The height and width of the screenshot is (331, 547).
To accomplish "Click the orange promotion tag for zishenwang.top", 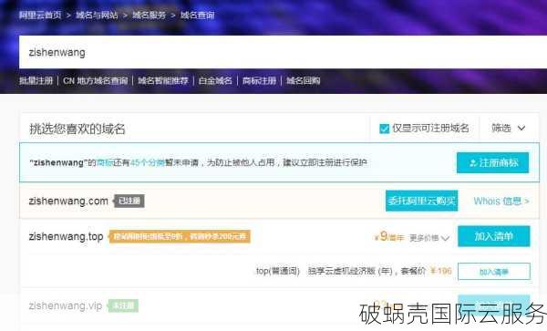I will click(180, 236).
